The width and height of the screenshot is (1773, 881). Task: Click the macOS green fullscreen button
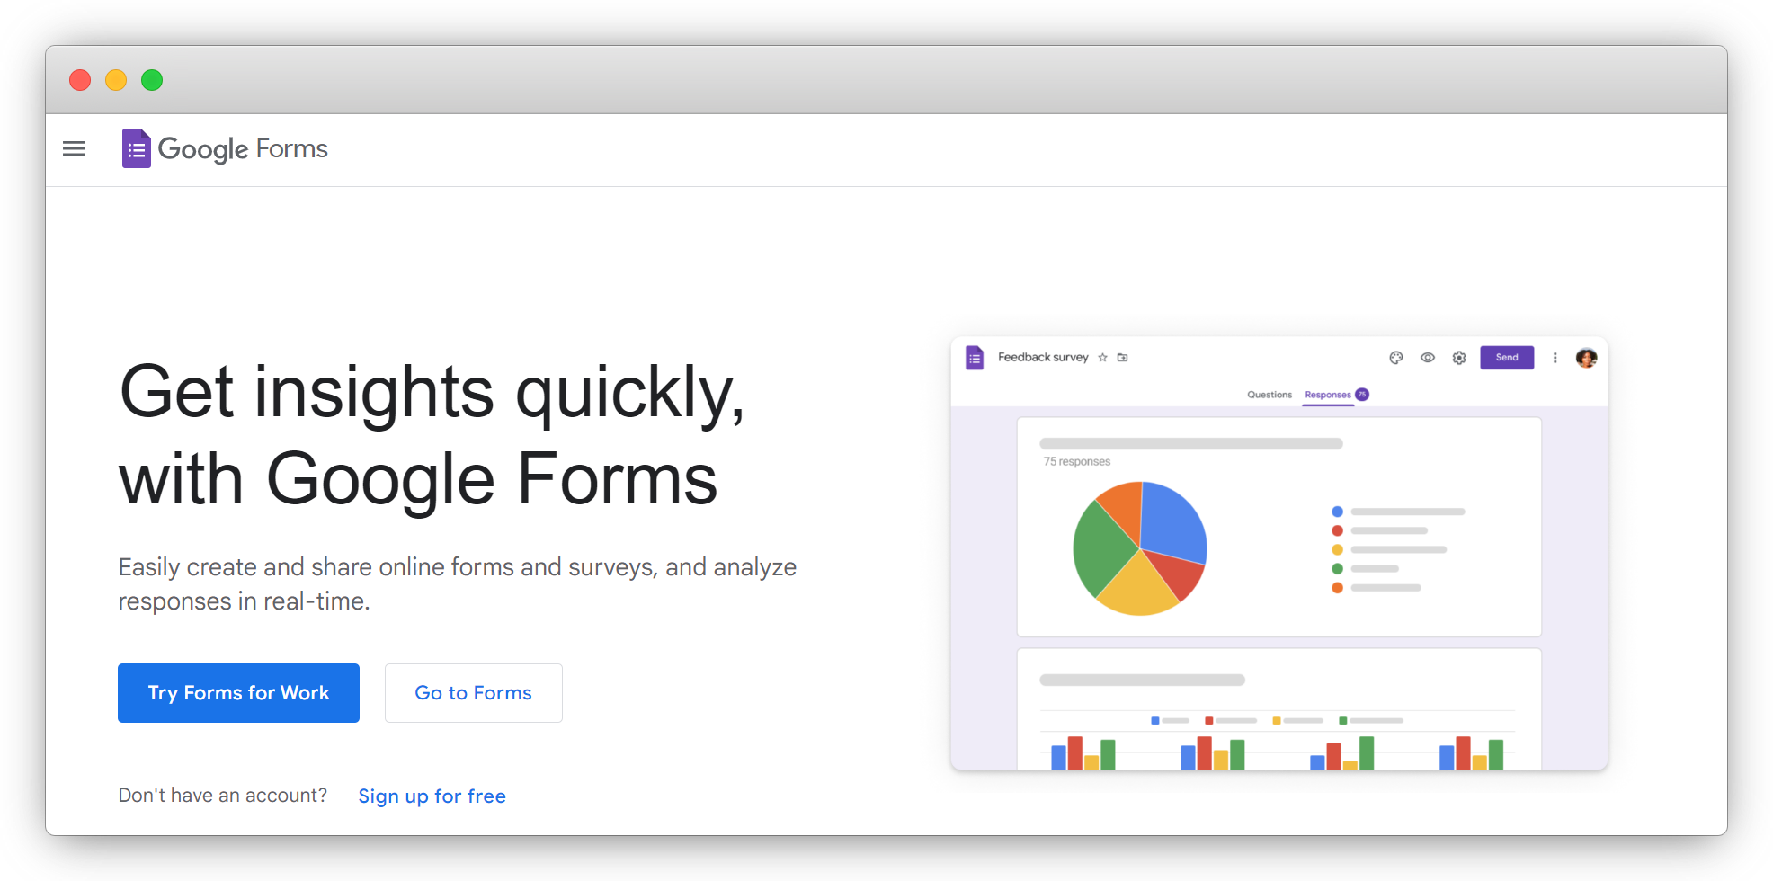(152, 80)
